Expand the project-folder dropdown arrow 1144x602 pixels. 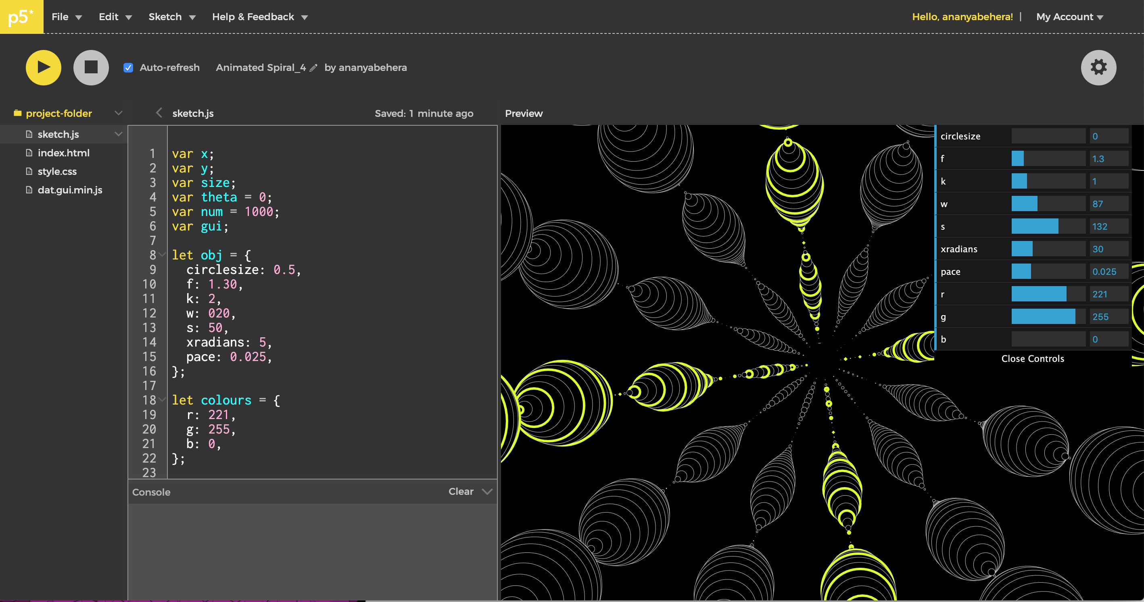point(118,113)
